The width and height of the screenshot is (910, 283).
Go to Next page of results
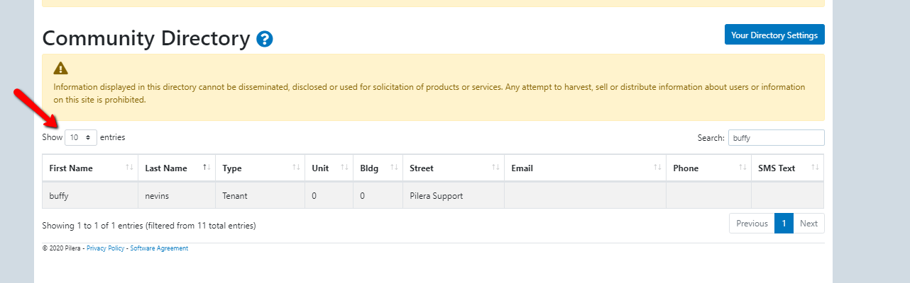[808, 224]
